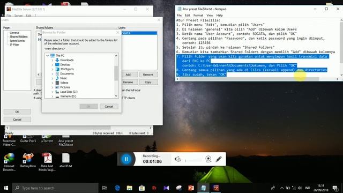Image resolution: width=343 pixels, height=193 pixels.
Task: Select Speed Limits page in Users dialog
Action: pos(17,41)
